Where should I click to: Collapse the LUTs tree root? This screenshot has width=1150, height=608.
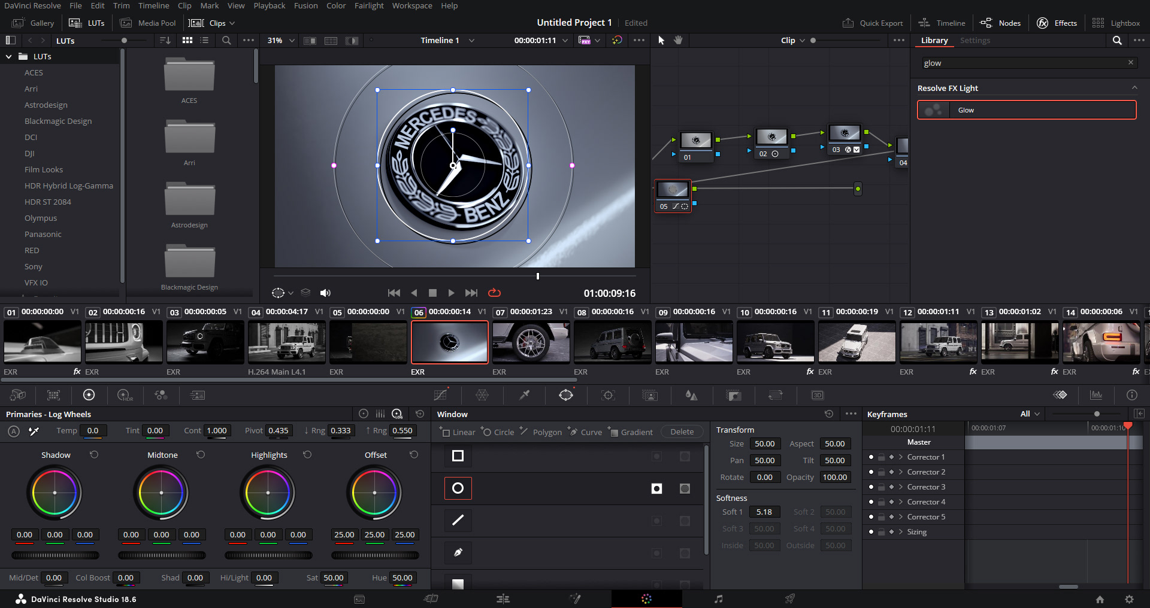pyautogui.click(x=8, y=56)
